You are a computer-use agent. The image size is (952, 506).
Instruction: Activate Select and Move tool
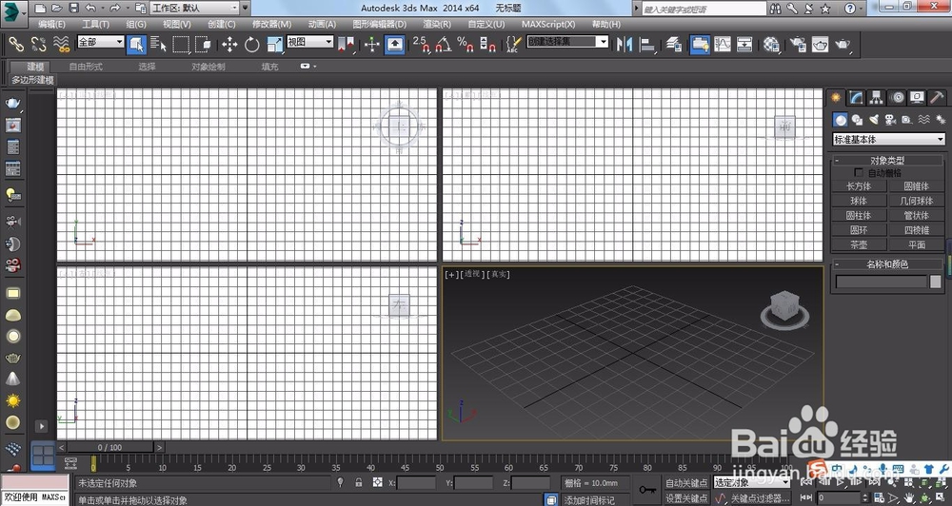(x=229, y=45)
